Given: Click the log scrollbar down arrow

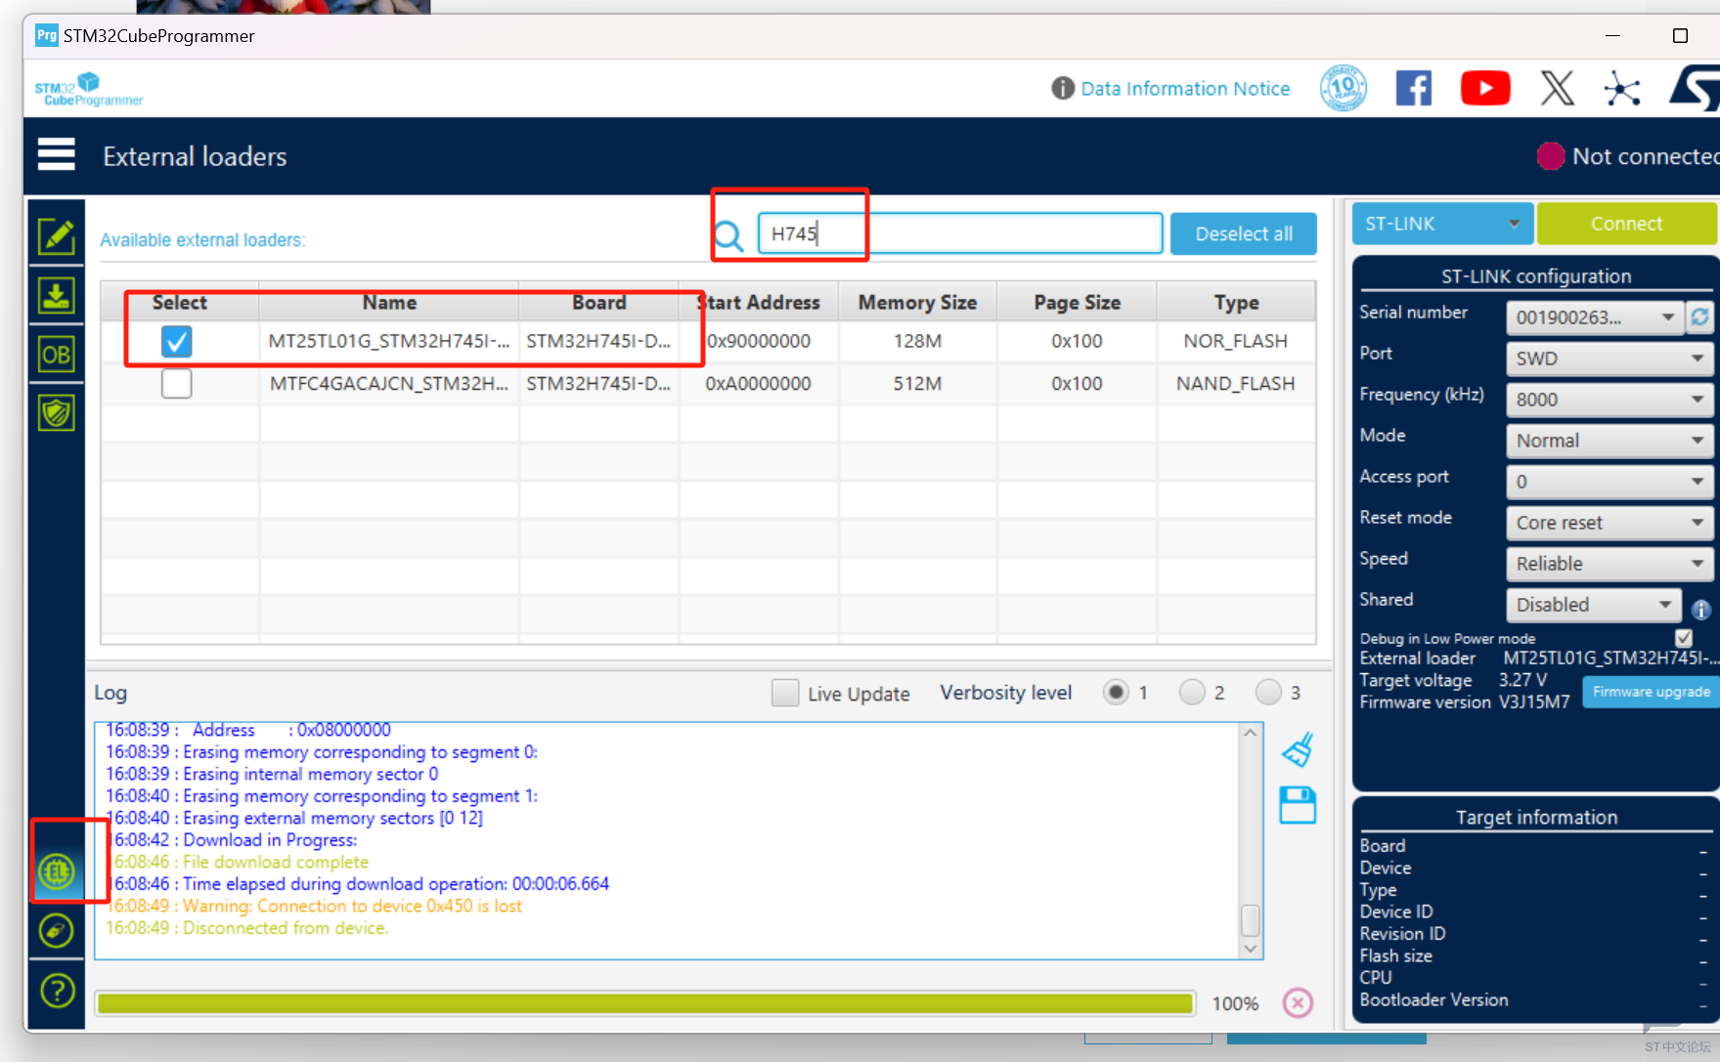Looking at the screenshot, I should click(x=1250, y=949).
